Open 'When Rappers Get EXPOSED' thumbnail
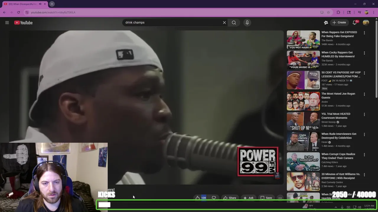Image resolution: width=378 pixels, height=212 pixels. point(303,40)
